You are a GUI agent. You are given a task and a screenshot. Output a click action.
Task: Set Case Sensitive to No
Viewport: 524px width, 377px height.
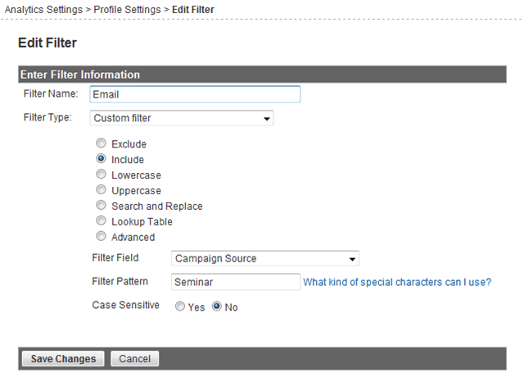click(x=216, y=306)
